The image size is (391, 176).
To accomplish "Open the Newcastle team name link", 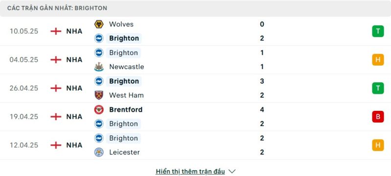I will tap(127, 67).
